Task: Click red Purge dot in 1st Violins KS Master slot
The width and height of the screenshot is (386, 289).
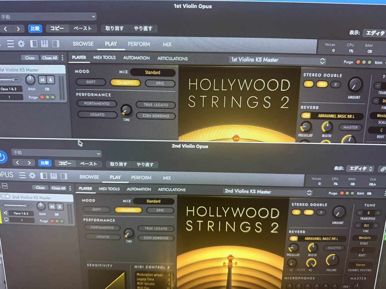Action: 42,97
